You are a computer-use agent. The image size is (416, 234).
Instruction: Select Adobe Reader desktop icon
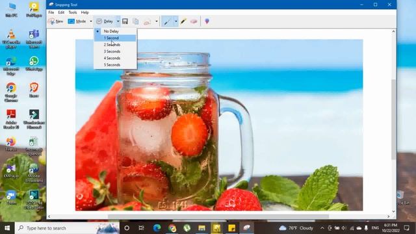(x=11, y=119)
